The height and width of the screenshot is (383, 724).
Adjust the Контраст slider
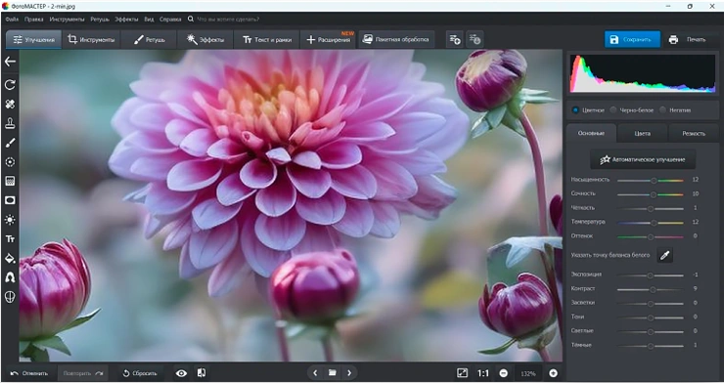click(650, 290)
